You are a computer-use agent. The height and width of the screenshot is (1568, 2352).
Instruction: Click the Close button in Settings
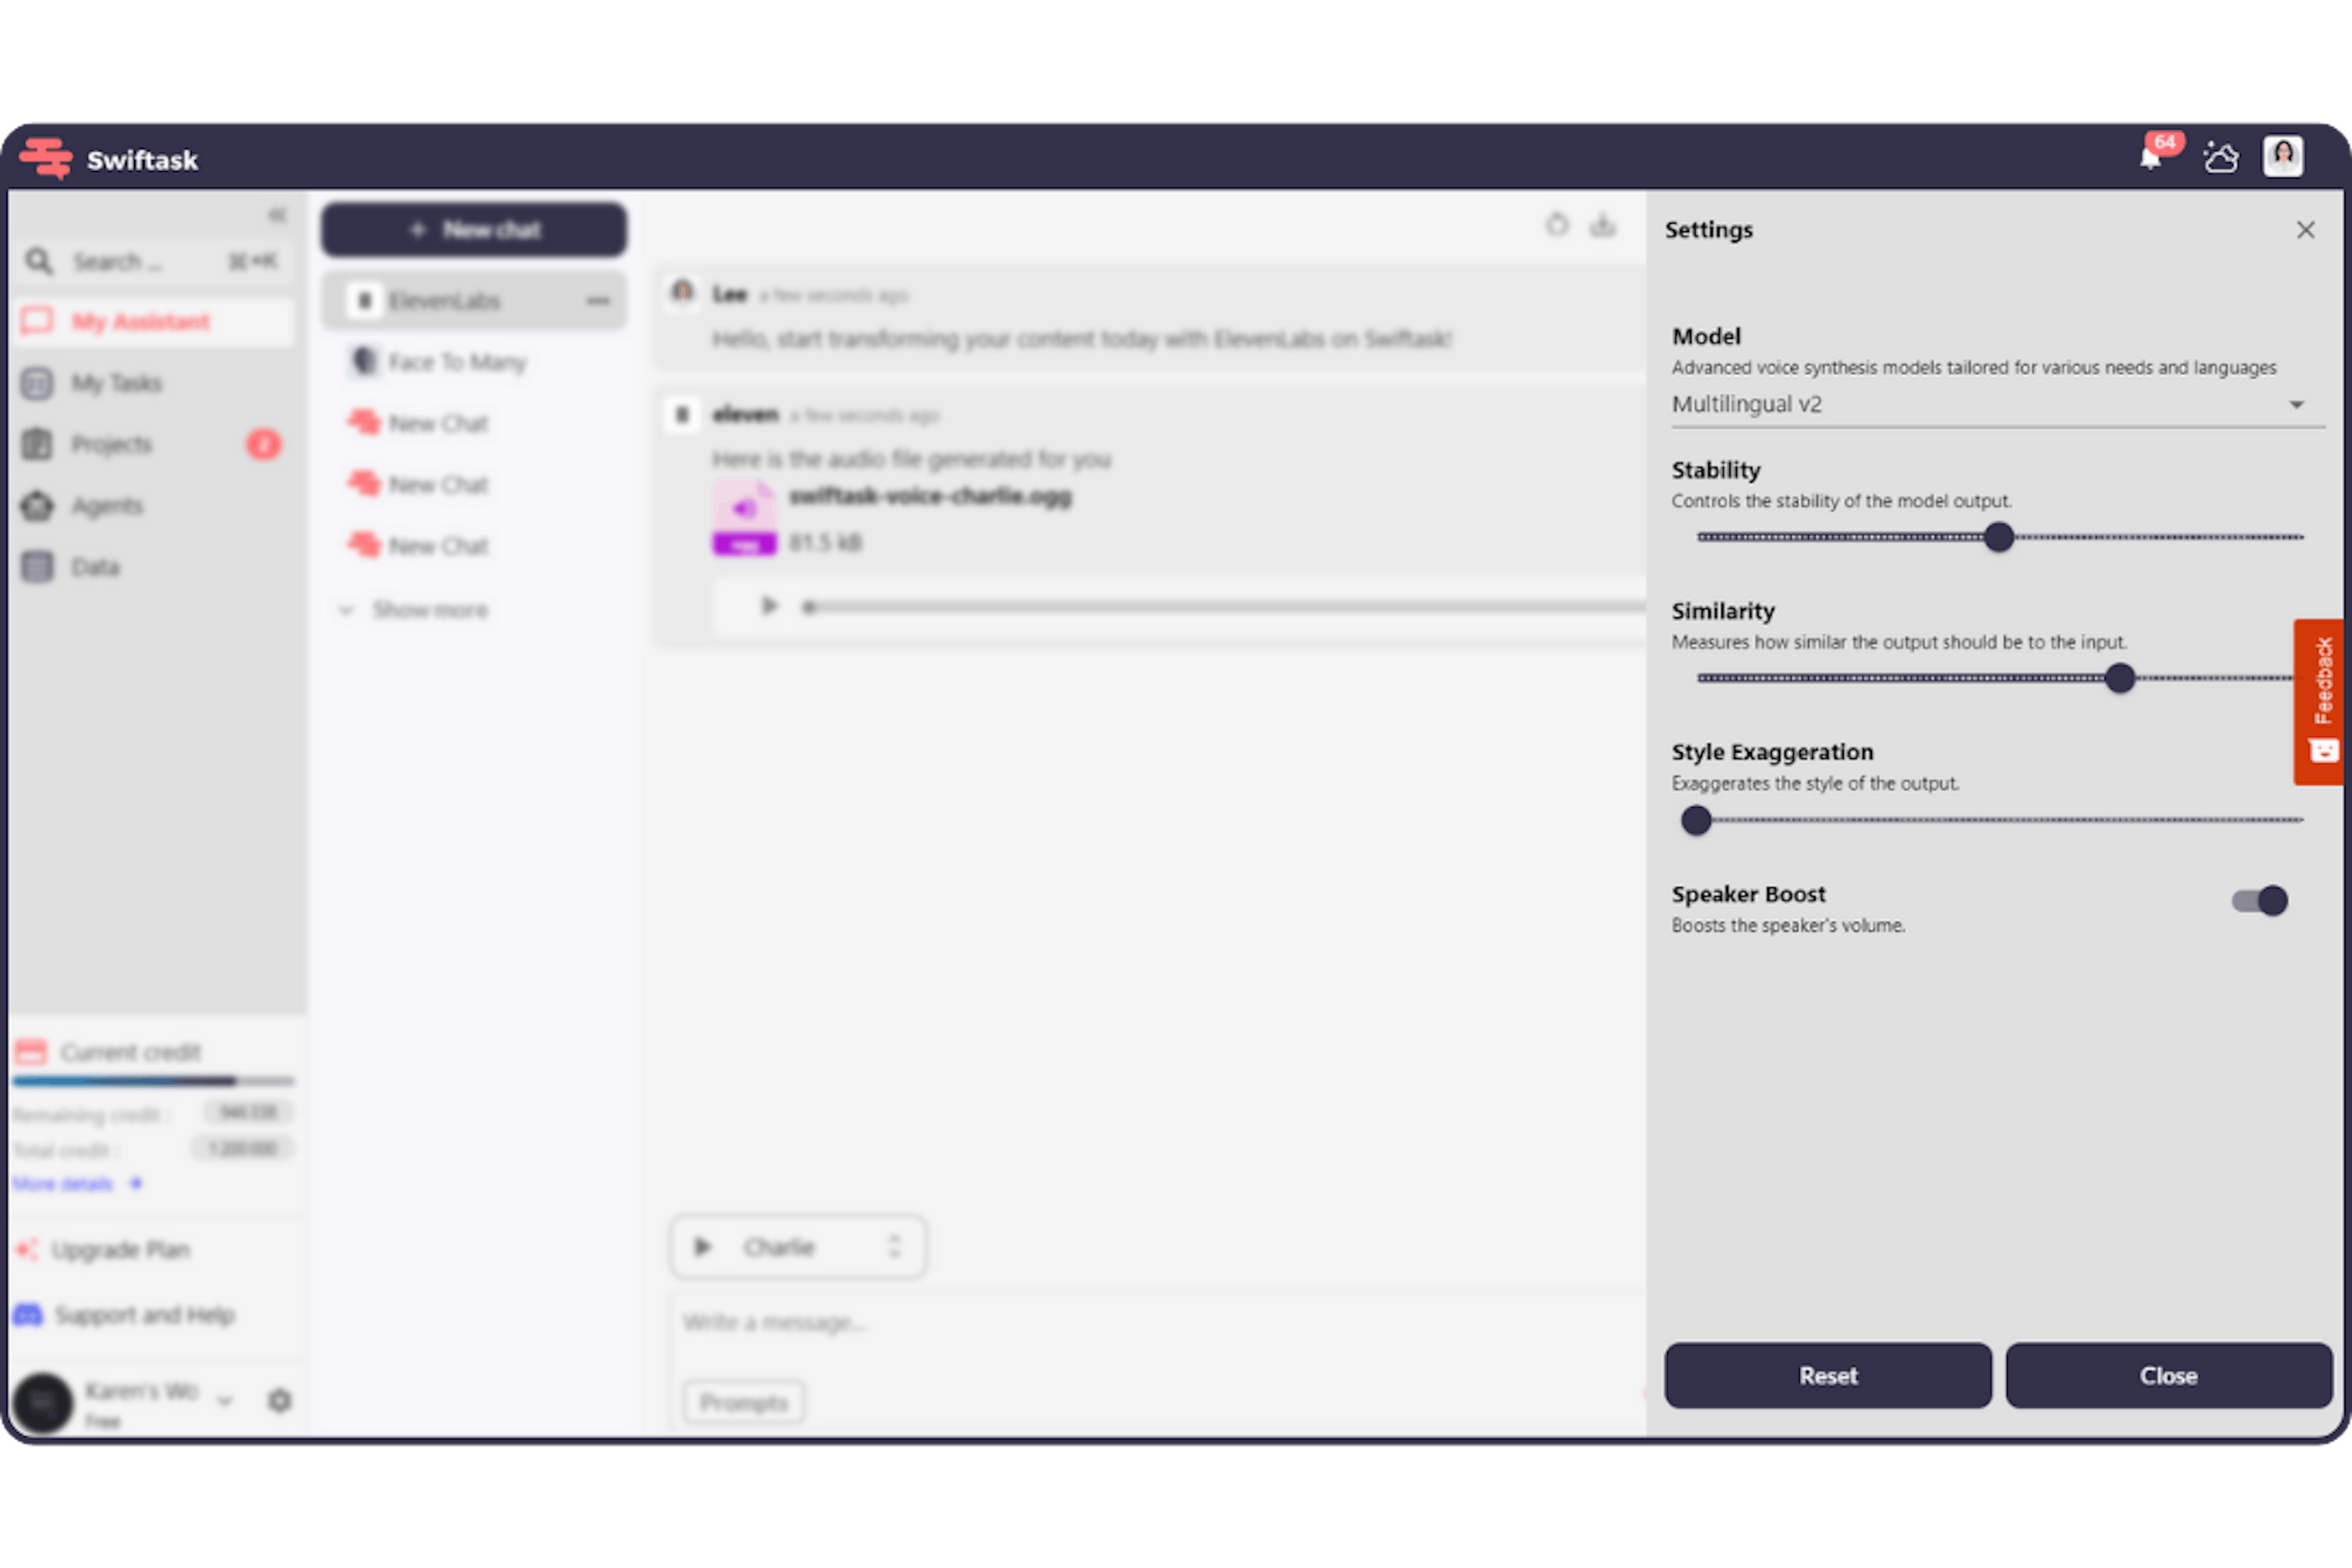click(2169, 1376)
